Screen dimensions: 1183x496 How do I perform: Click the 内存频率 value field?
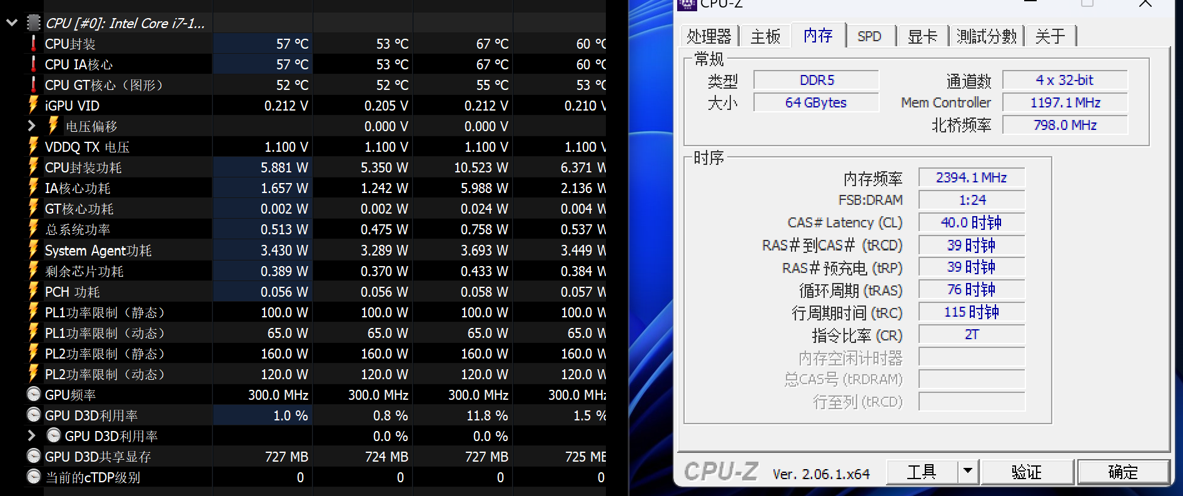(x=971, y=177)
